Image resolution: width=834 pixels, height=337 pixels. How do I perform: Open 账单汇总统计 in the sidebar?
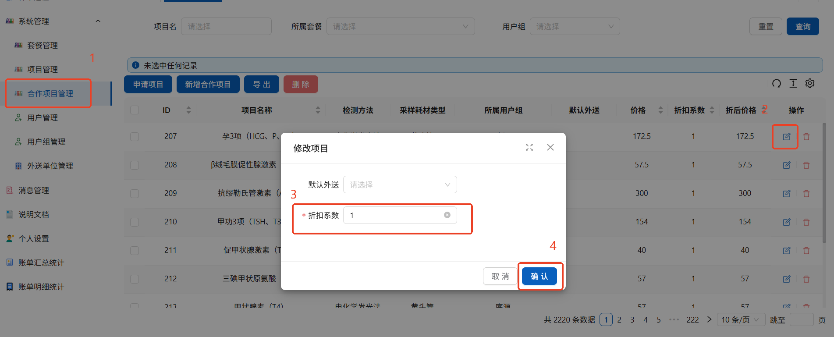41,263
